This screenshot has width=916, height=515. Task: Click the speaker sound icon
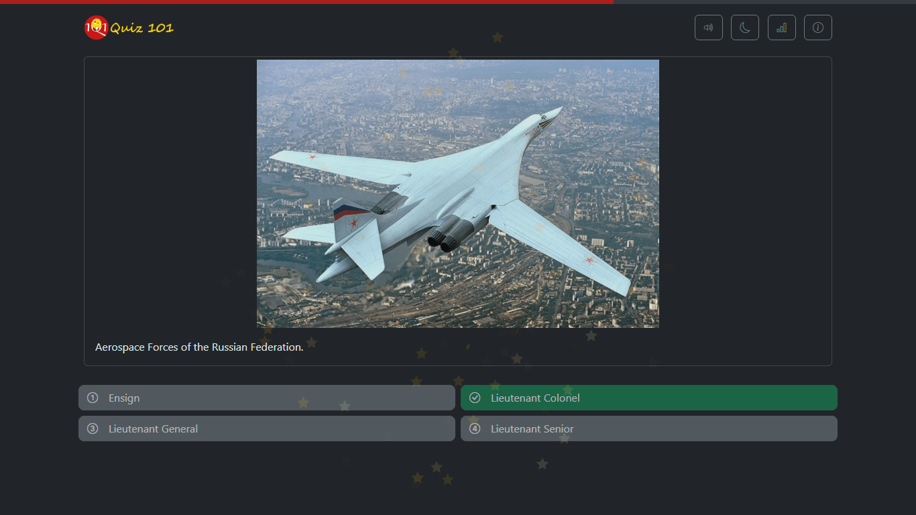(708, 27)
